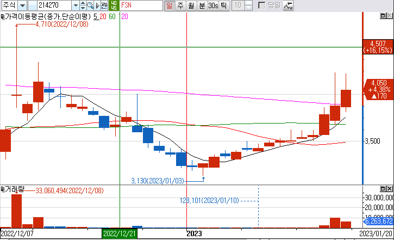Open the chart compare zigzag icon
The height and width of the screenshot is (240, 394).
[288, 5]
